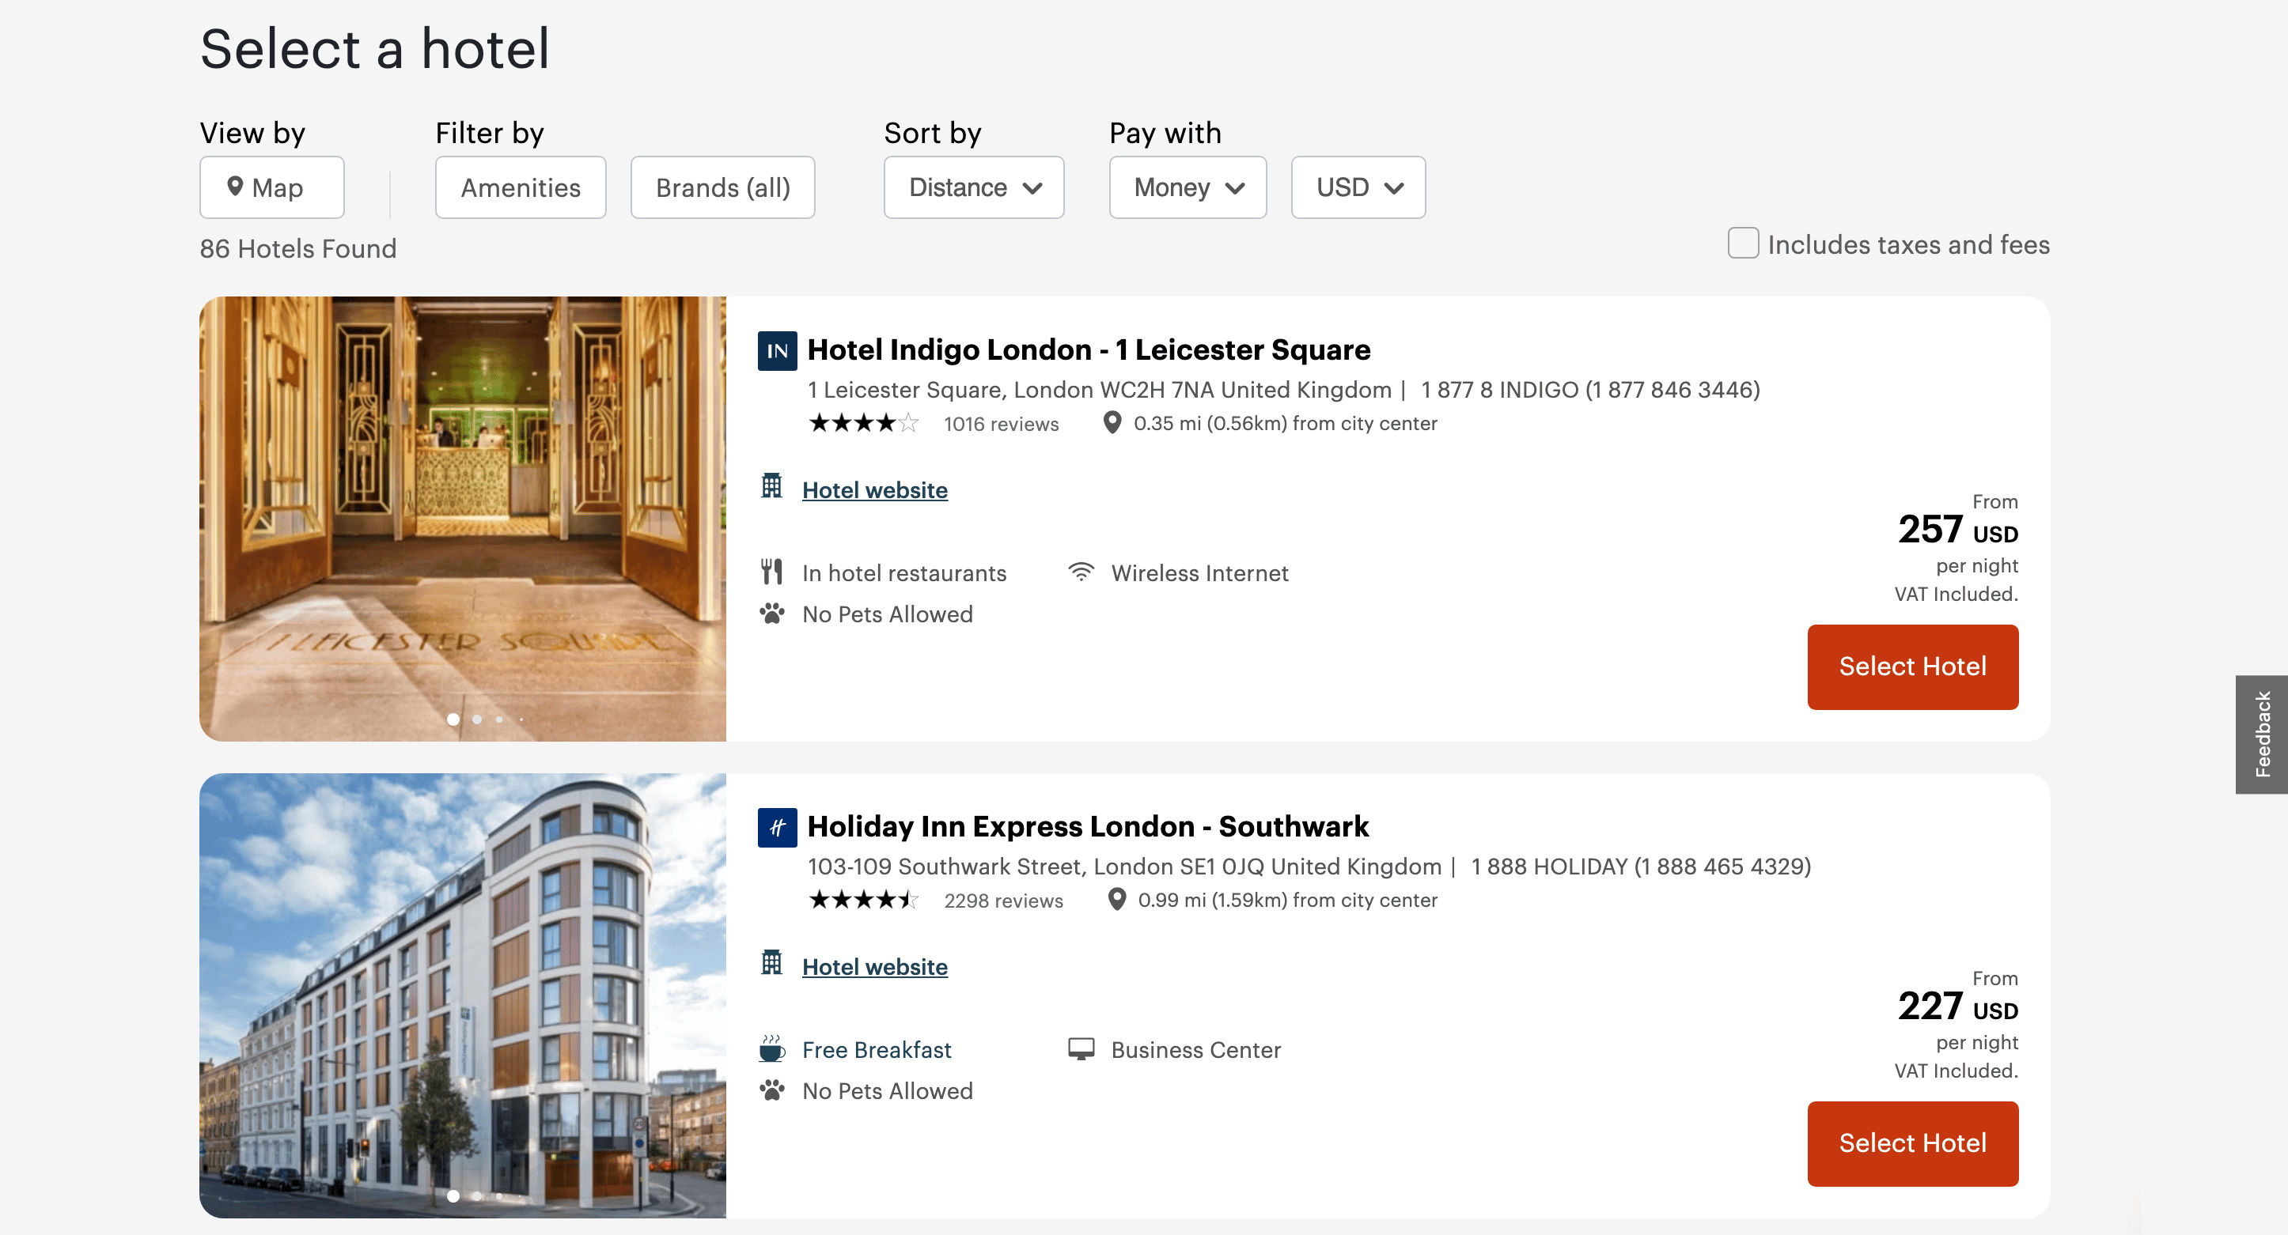
Task: Open the Brands (all) filter
Action: 722,187
